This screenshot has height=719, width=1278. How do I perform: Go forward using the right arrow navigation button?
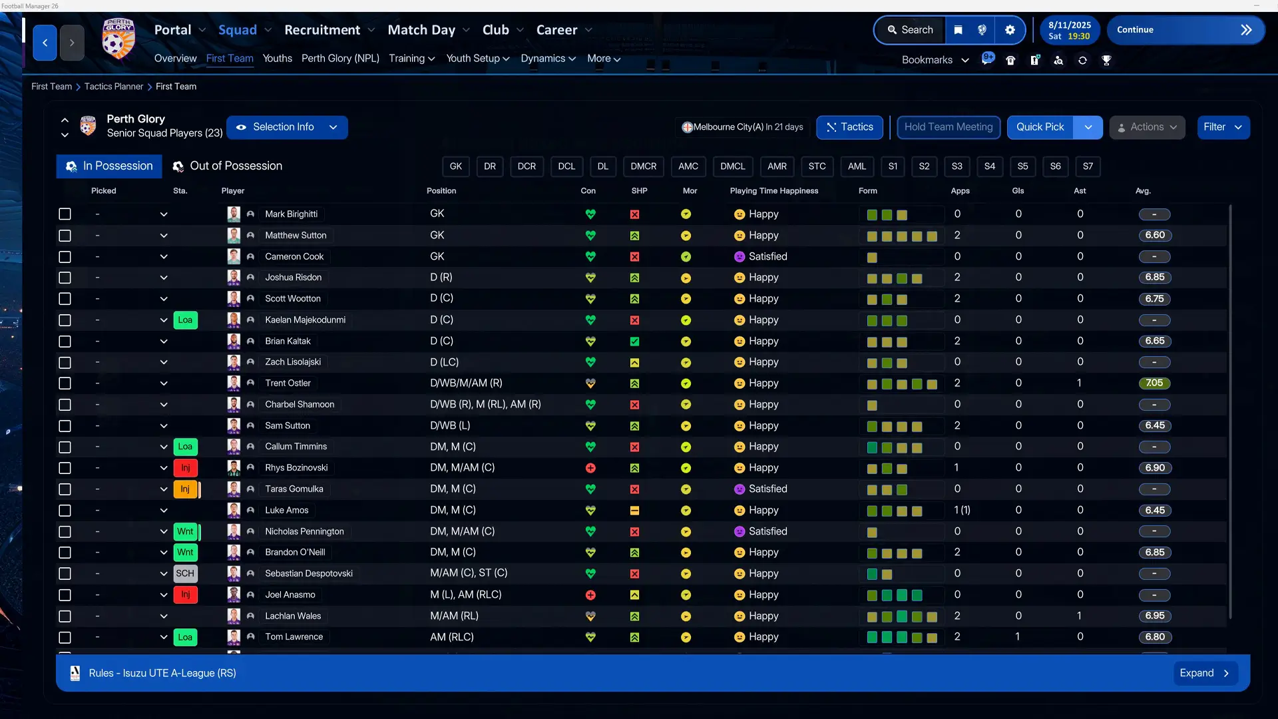(72, 43)
